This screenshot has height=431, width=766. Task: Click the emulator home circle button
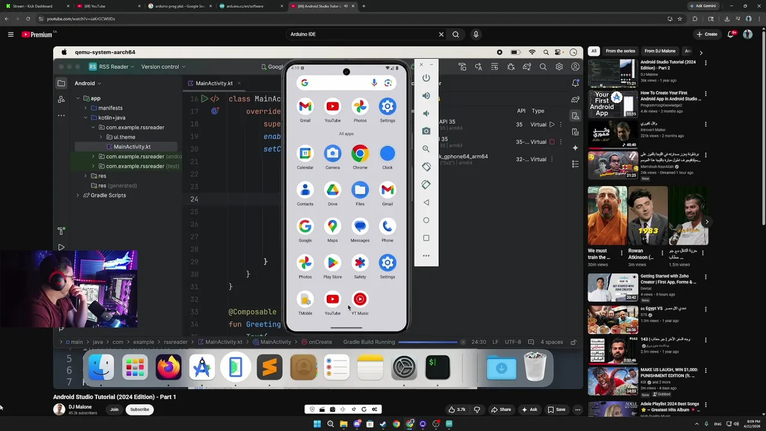click(426, 220)
